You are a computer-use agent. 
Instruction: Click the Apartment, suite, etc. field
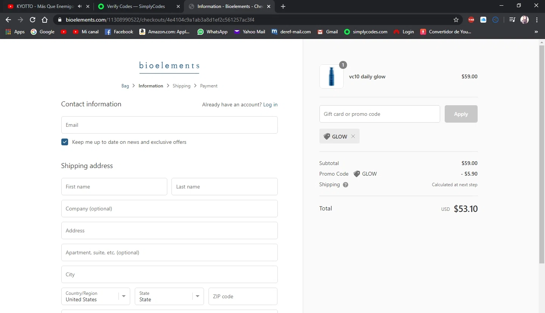click(x=169, y=252)
